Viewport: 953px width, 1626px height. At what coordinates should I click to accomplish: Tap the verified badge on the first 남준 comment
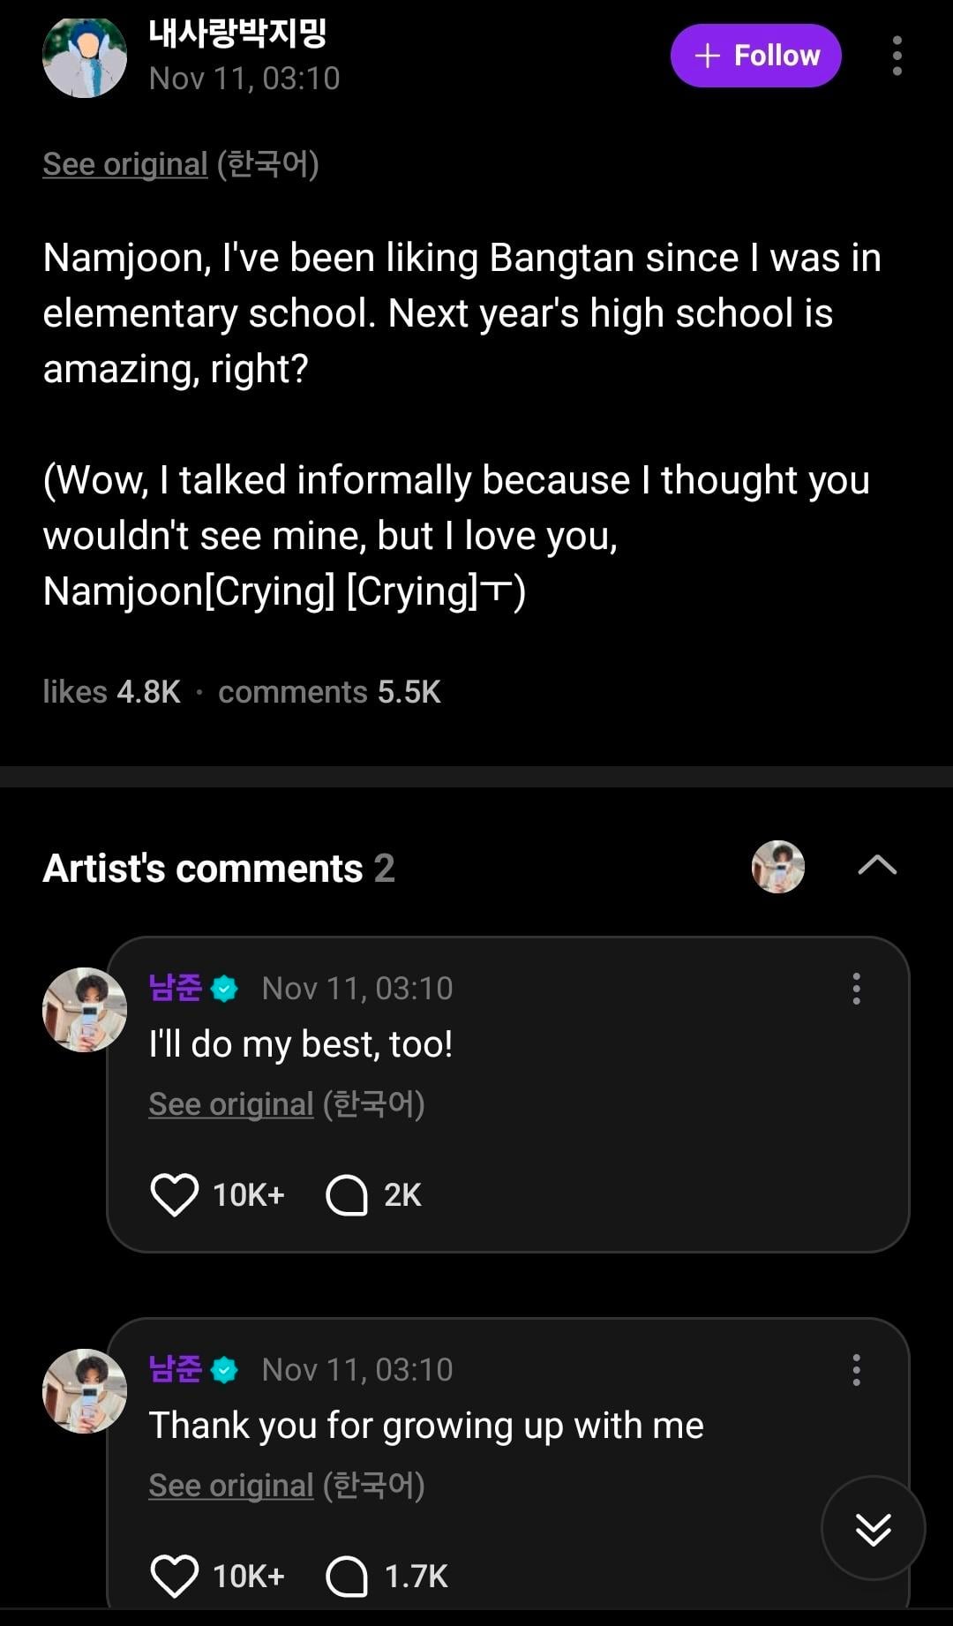[x=225, y=989]
